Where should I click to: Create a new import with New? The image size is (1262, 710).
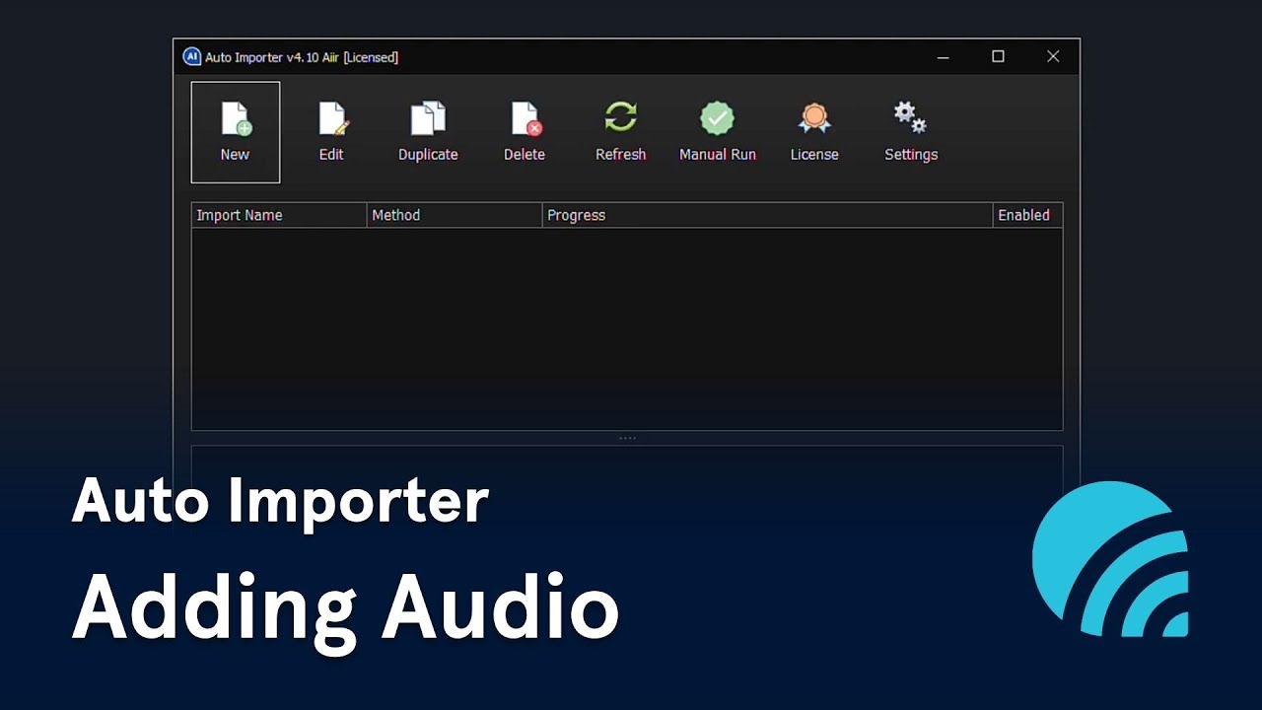pos(236,132)
